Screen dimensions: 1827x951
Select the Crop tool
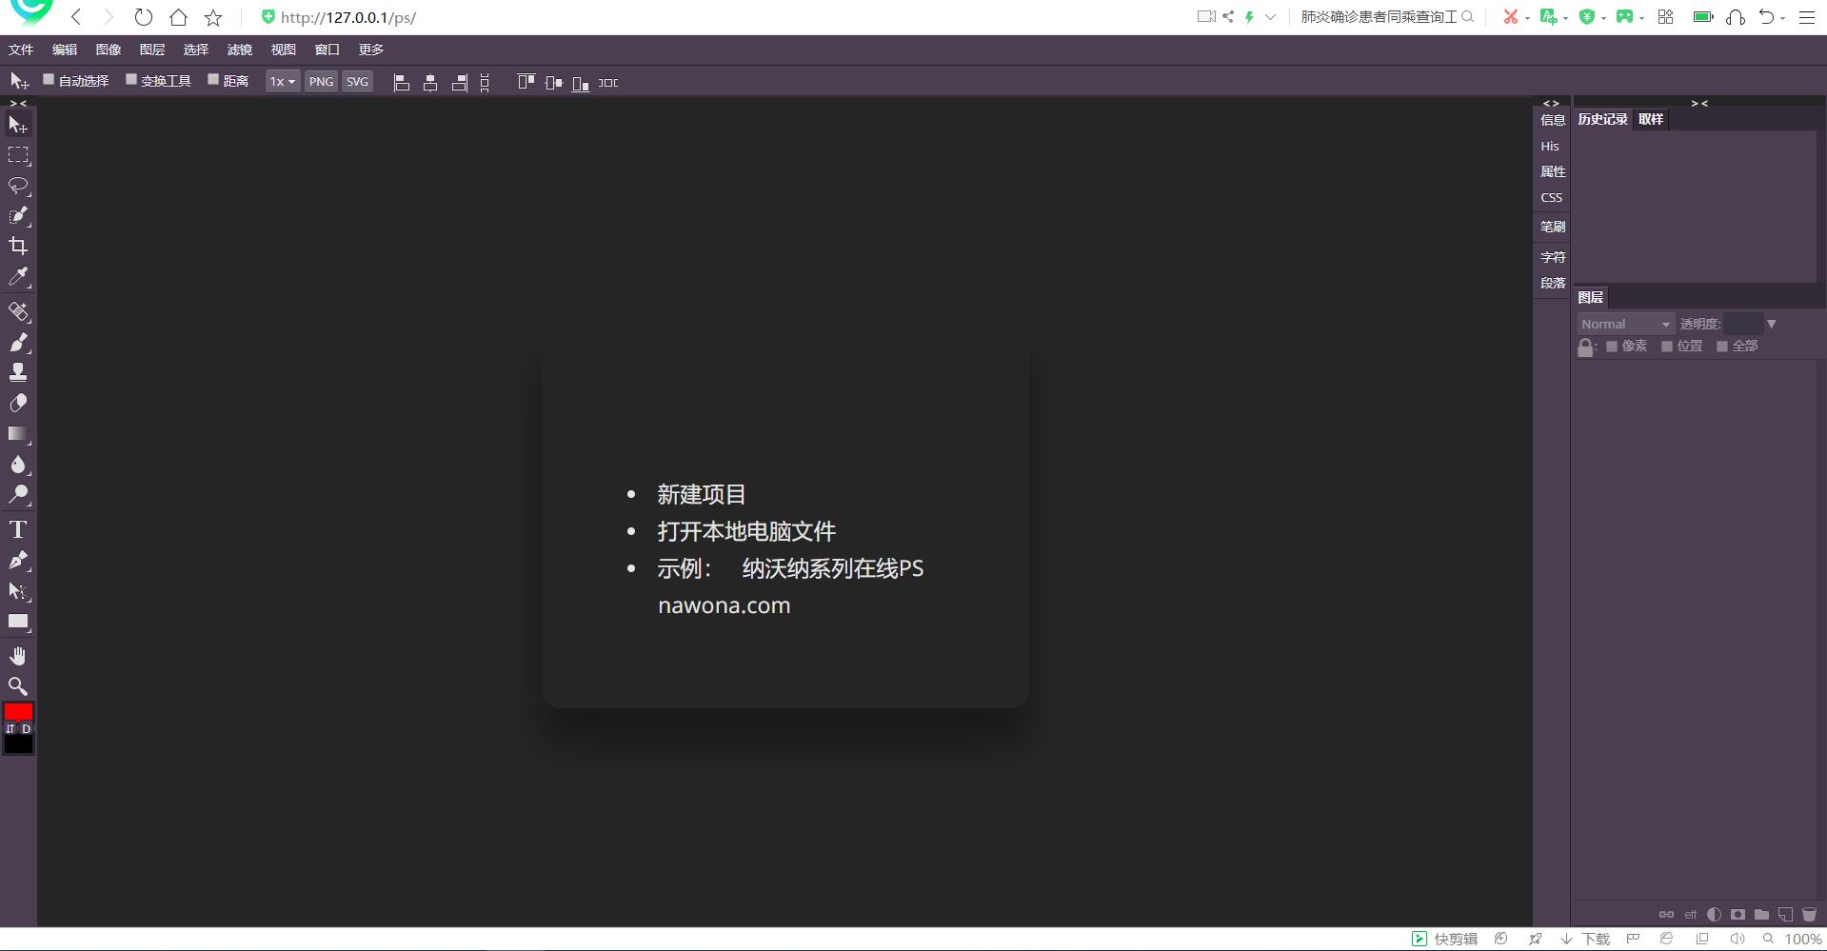[18, 247]
